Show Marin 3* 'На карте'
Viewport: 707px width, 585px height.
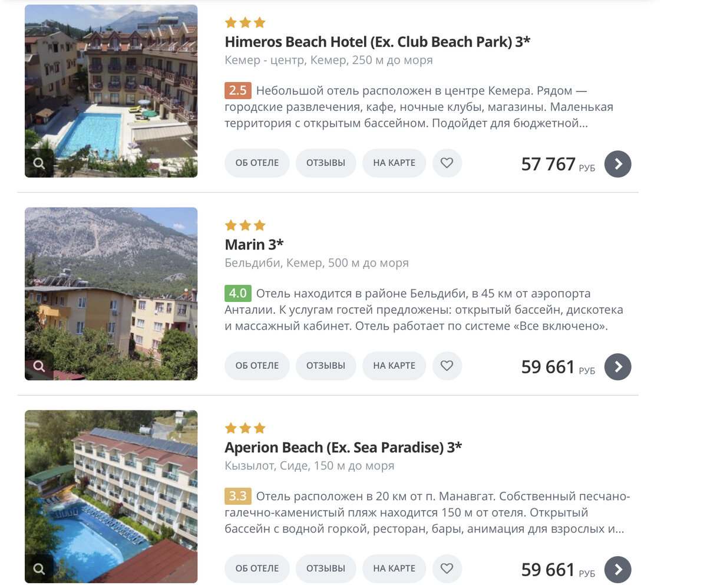[x=394, y=366]
